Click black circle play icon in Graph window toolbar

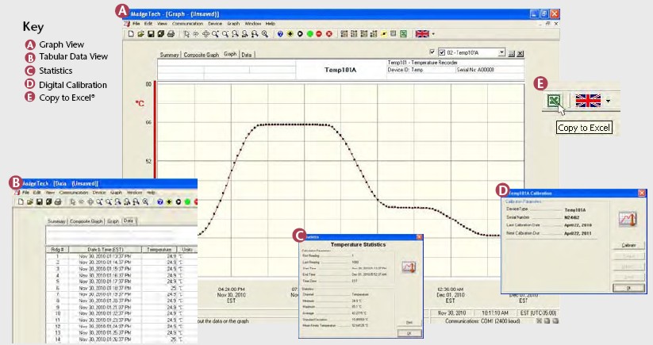[x=300, y=34]
